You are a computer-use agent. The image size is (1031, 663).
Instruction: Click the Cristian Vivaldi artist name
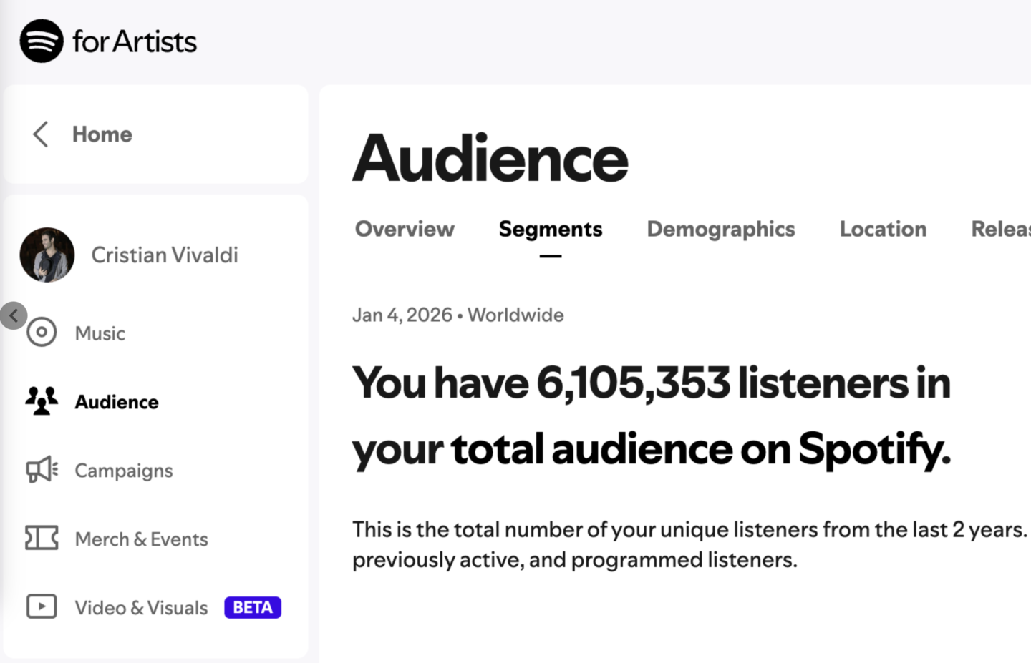click(x=165, y=255)
